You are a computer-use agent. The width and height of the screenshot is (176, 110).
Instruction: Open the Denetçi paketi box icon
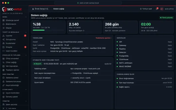tap(4, 97)
